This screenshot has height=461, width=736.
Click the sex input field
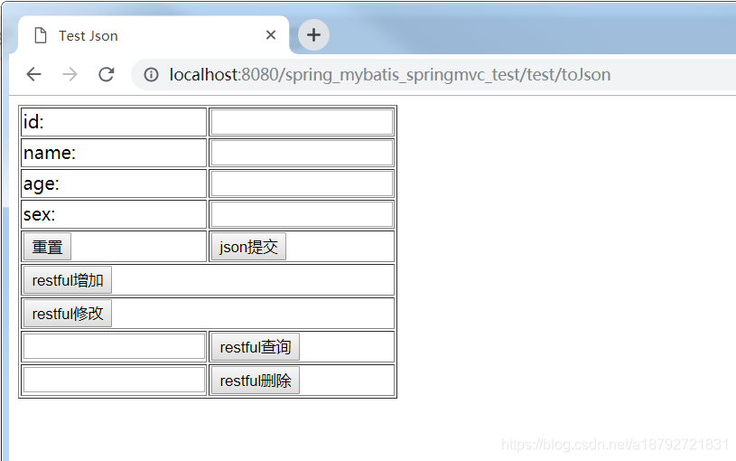(x=302, y=214)
